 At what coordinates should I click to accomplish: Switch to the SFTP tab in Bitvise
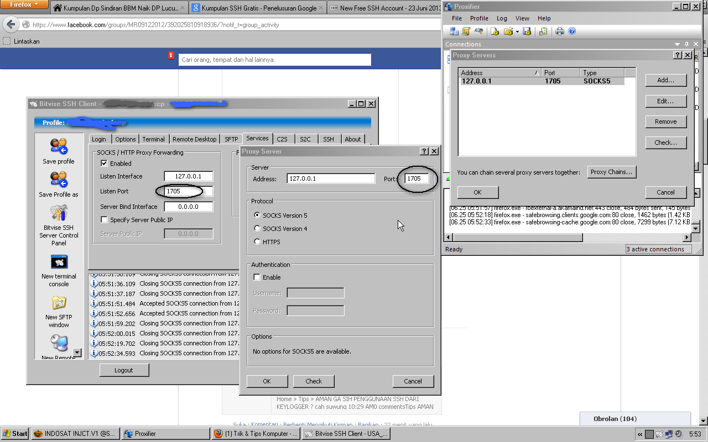pos(231,139)
